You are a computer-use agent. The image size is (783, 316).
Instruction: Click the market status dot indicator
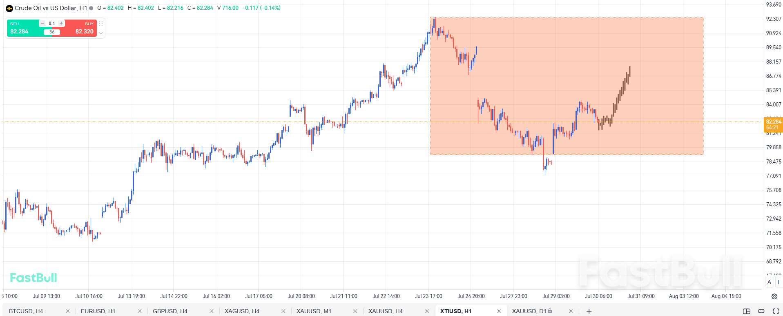91,8
